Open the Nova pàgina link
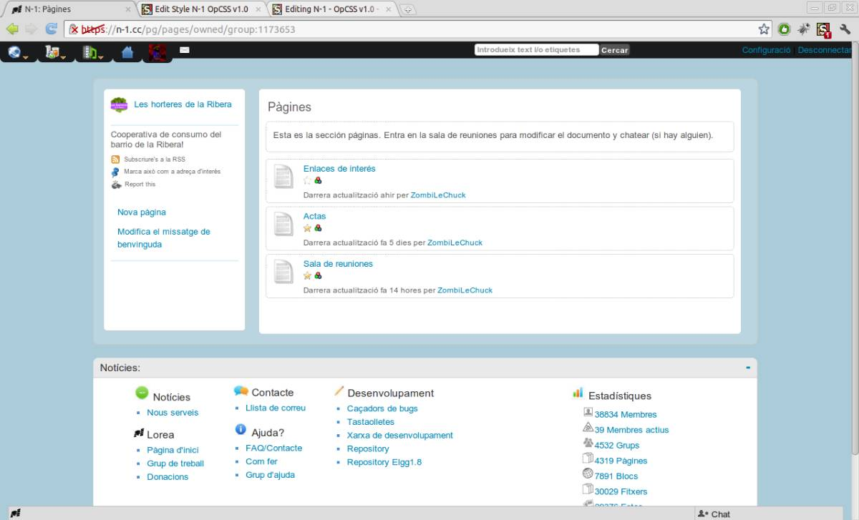The image size is (859, 520). pos(142,212)
